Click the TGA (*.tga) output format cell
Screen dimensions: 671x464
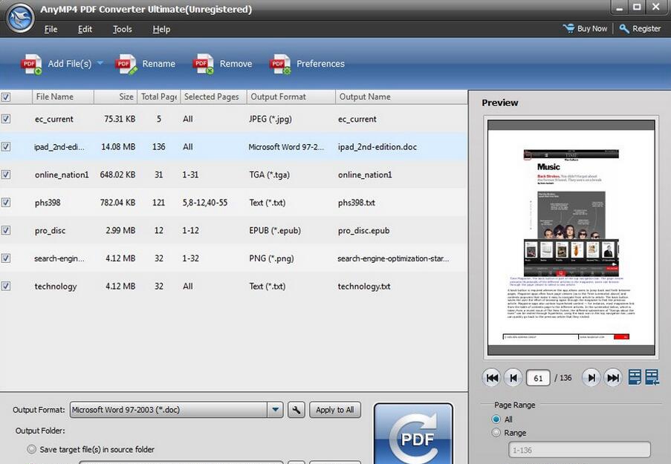(x=270, y=174)
